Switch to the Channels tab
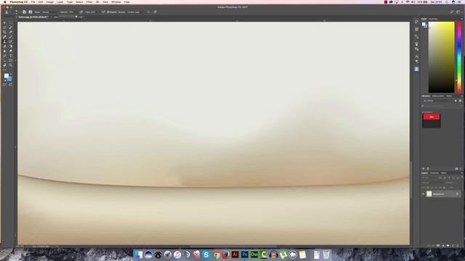This screenshot has width=465, height=261. [434, 173]
